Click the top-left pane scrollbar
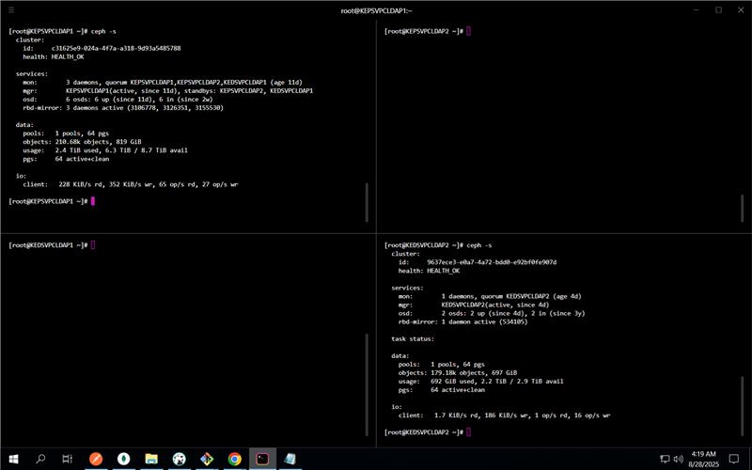This screenshot has height=470, width=752. coord(367,202)
